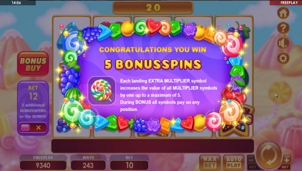This screenshot has width=302, height=171.
Task: Click the FREEPLAY label in top corner
Action: pos(289,3)
